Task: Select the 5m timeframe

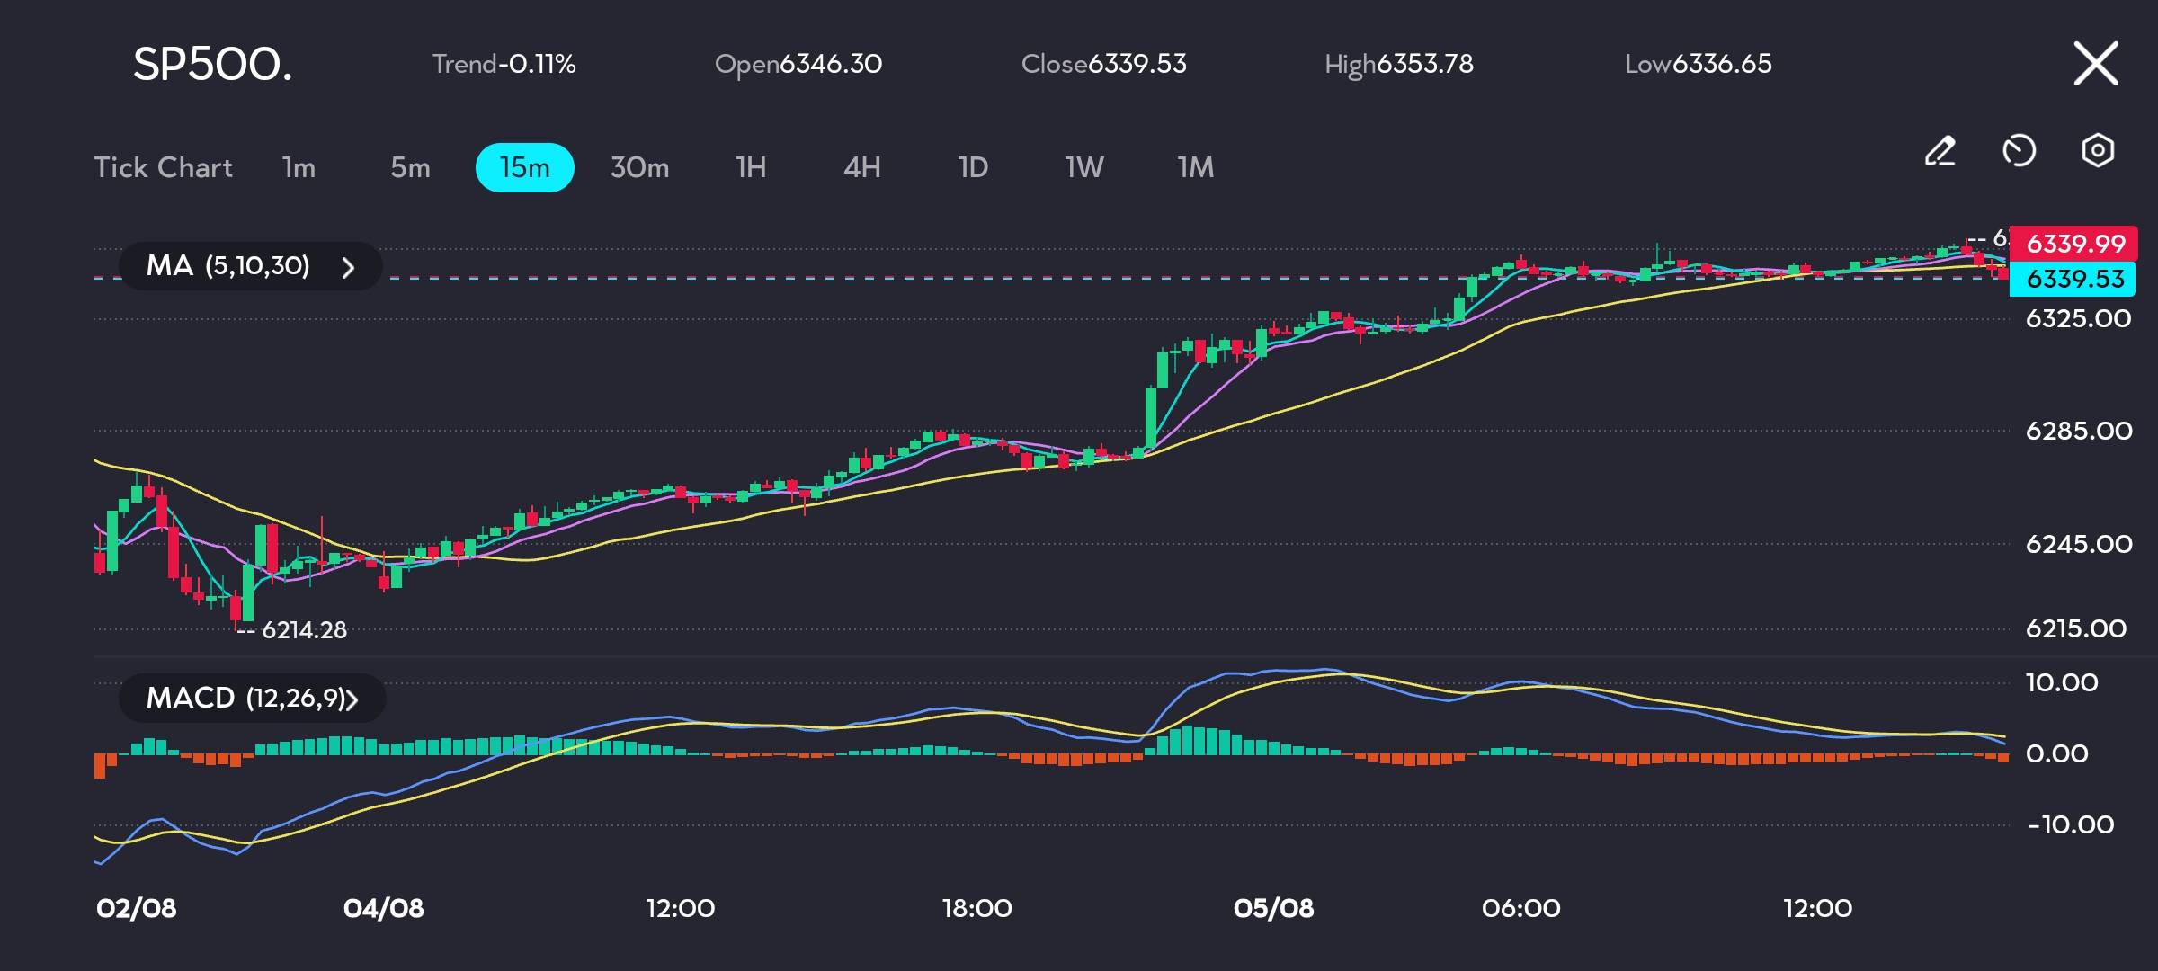Action: click(x=410, y=167)
